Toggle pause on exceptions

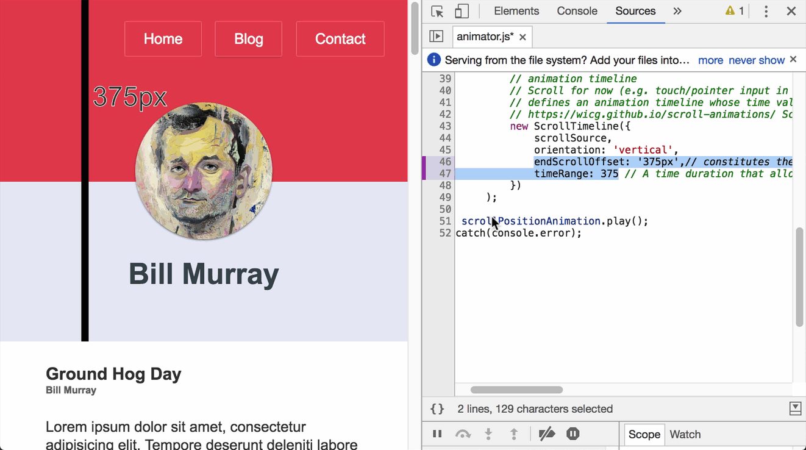pyautogui.click(x=572, y=434)
